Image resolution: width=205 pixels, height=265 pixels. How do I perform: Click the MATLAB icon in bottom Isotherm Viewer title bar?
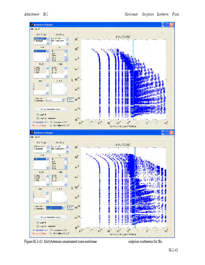(x=32, y=132)
